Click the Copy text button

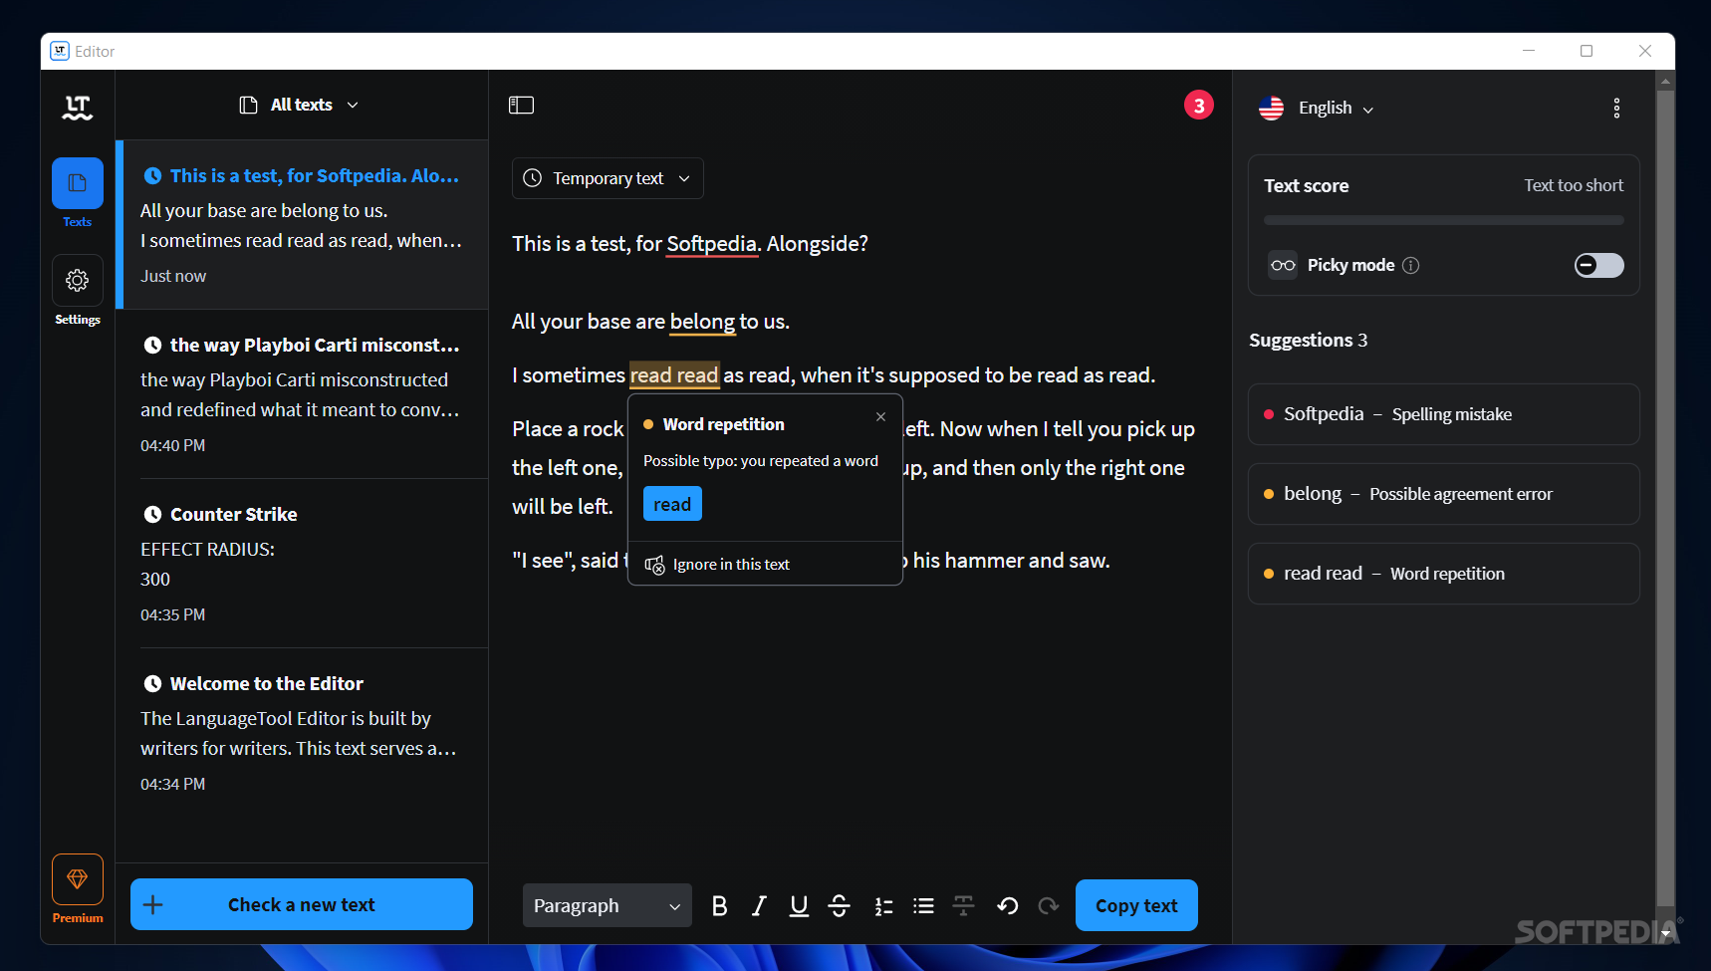1136,905
